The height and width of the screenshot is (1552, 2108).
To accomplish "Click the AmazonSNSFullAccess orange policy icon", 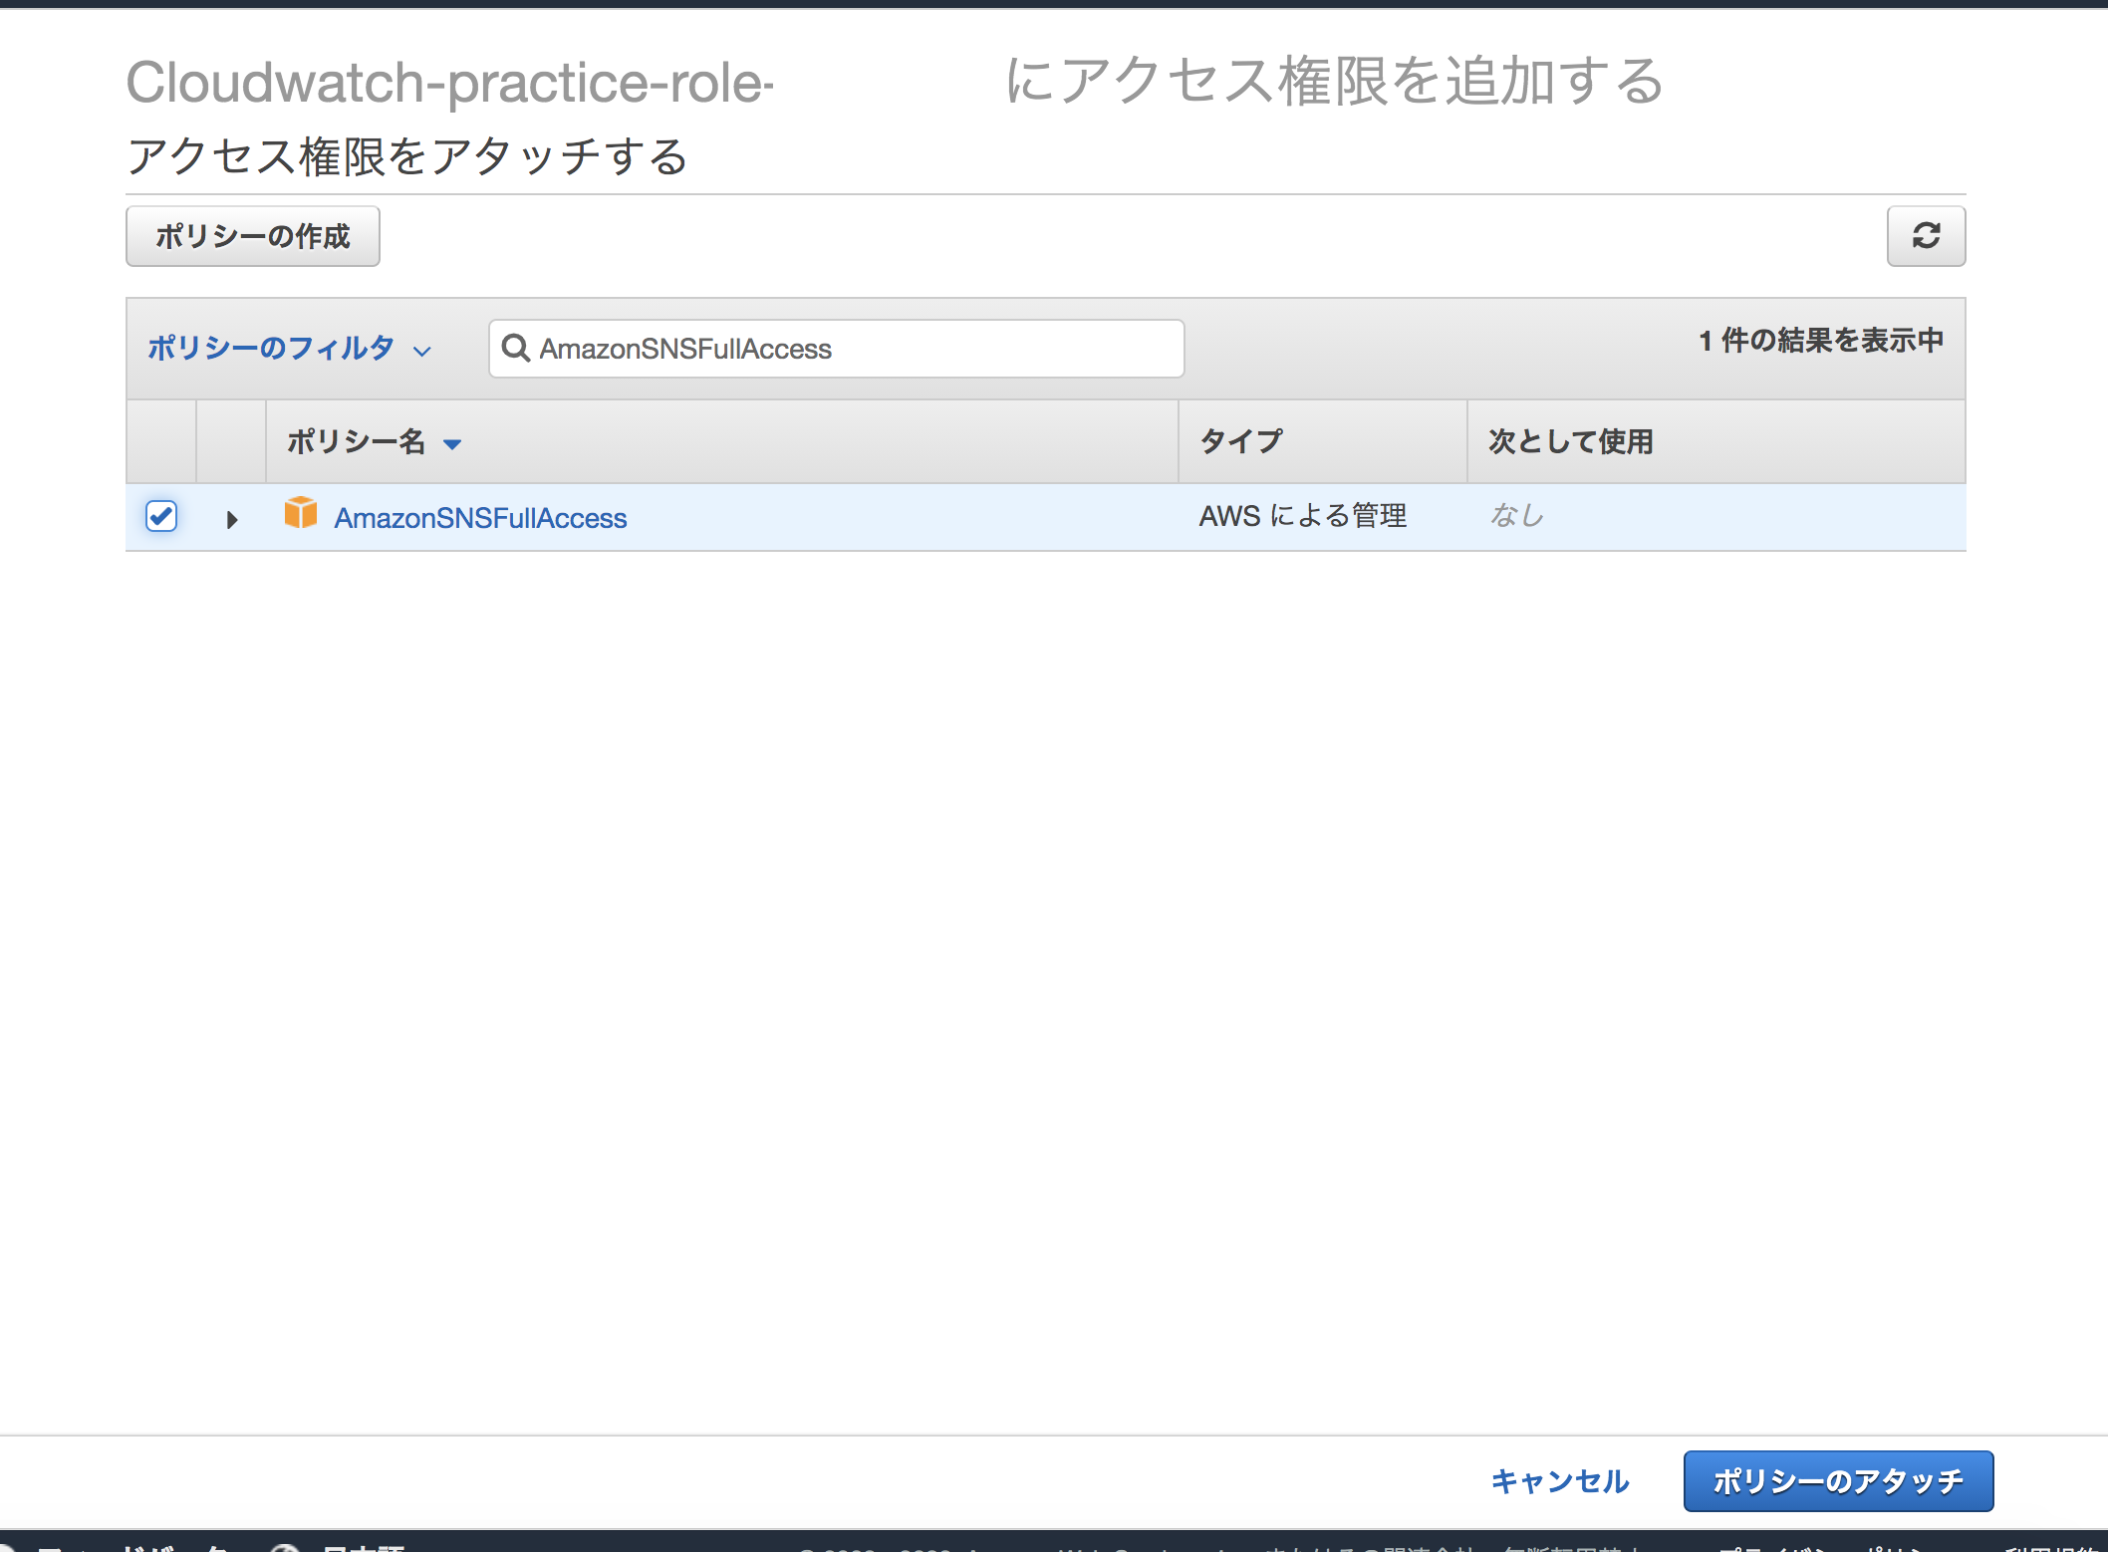I will click(301, 515).
